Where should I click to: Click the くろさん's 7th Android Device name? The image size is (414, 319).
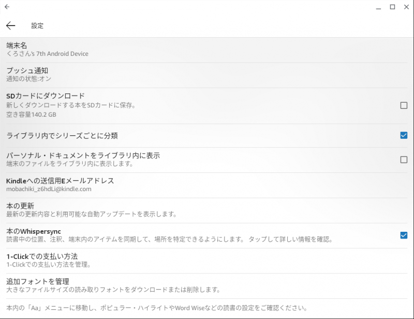point(47,54)
